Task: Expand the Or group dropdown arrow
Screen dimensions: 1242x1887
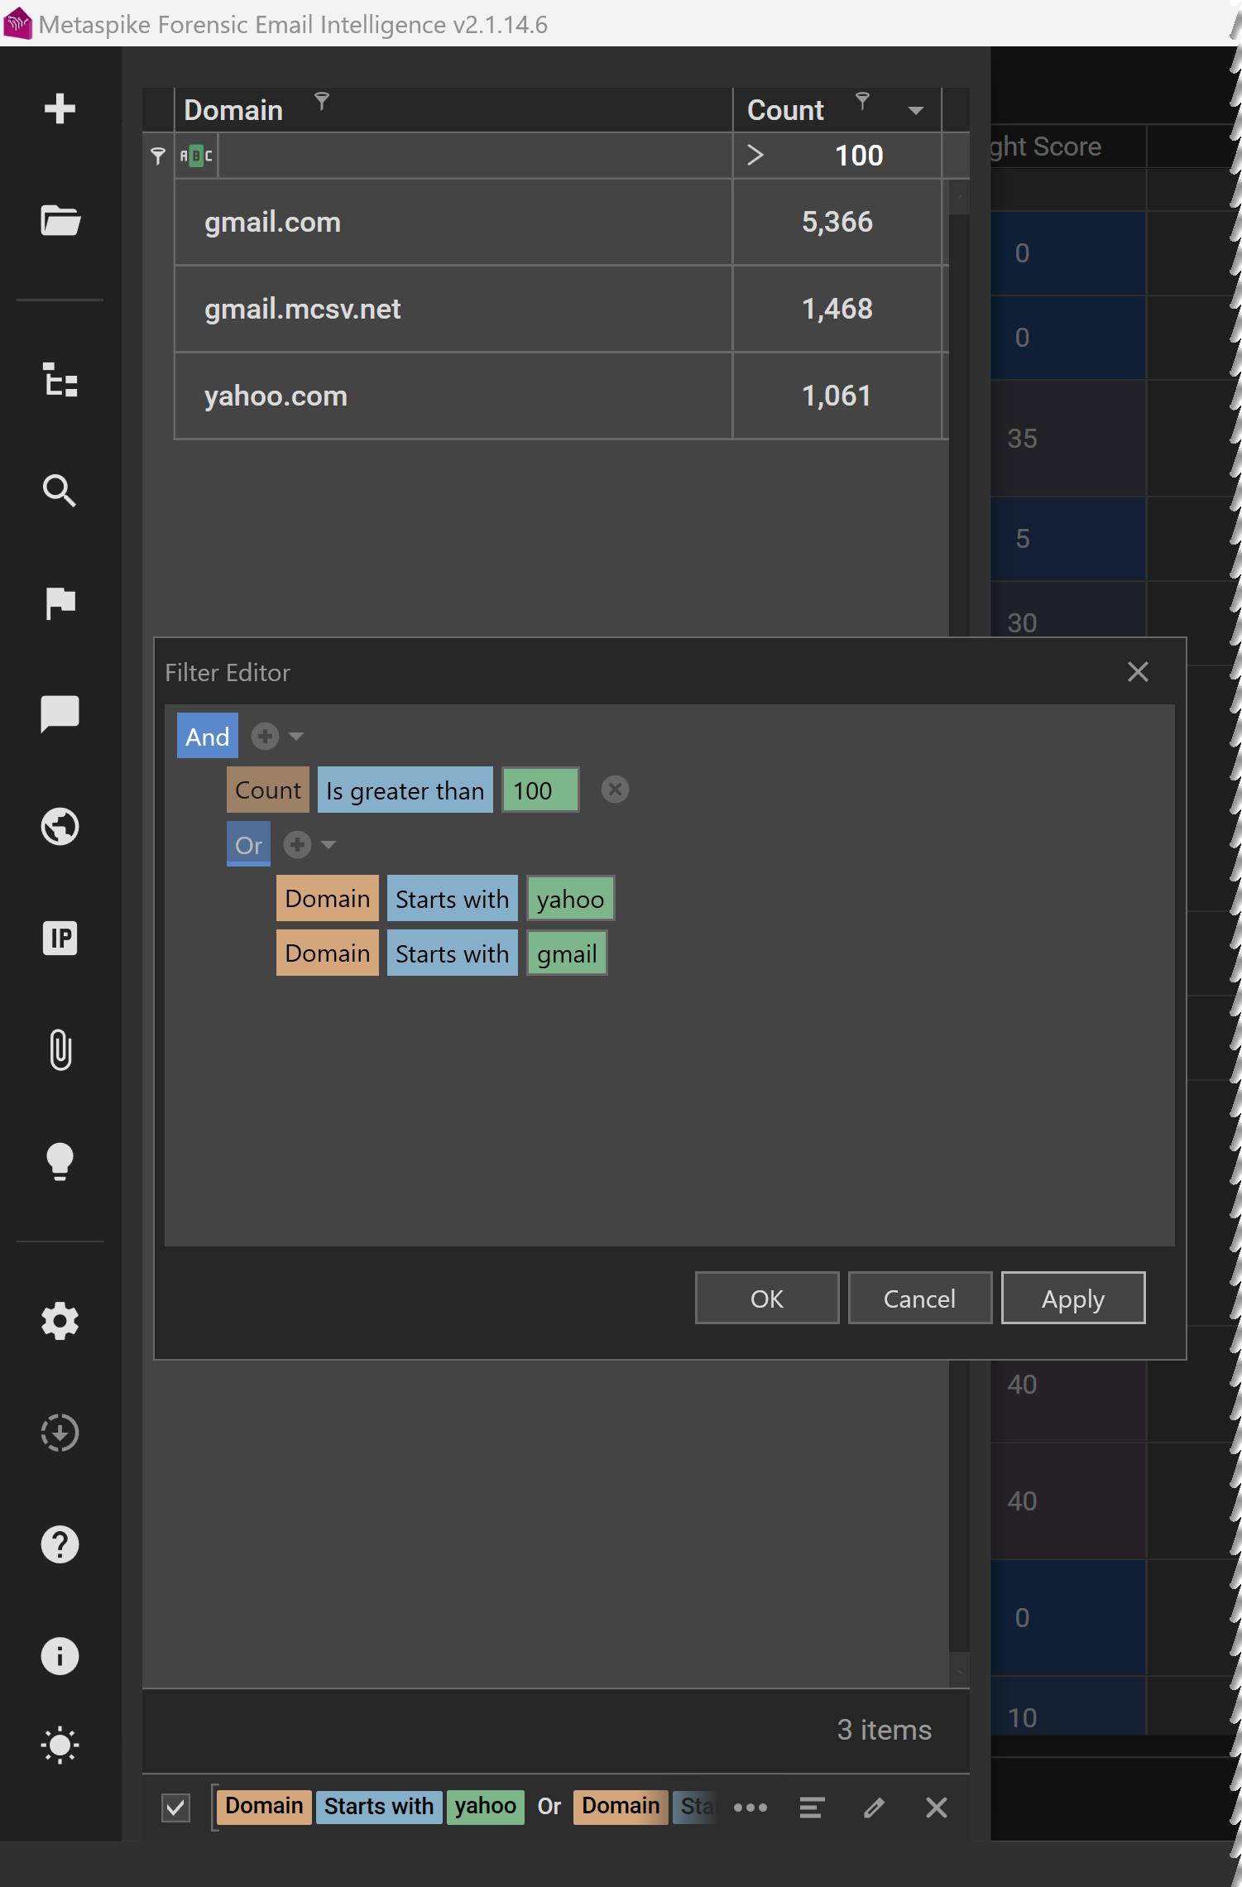Action: pyautogui.click(x=328, y=844)
